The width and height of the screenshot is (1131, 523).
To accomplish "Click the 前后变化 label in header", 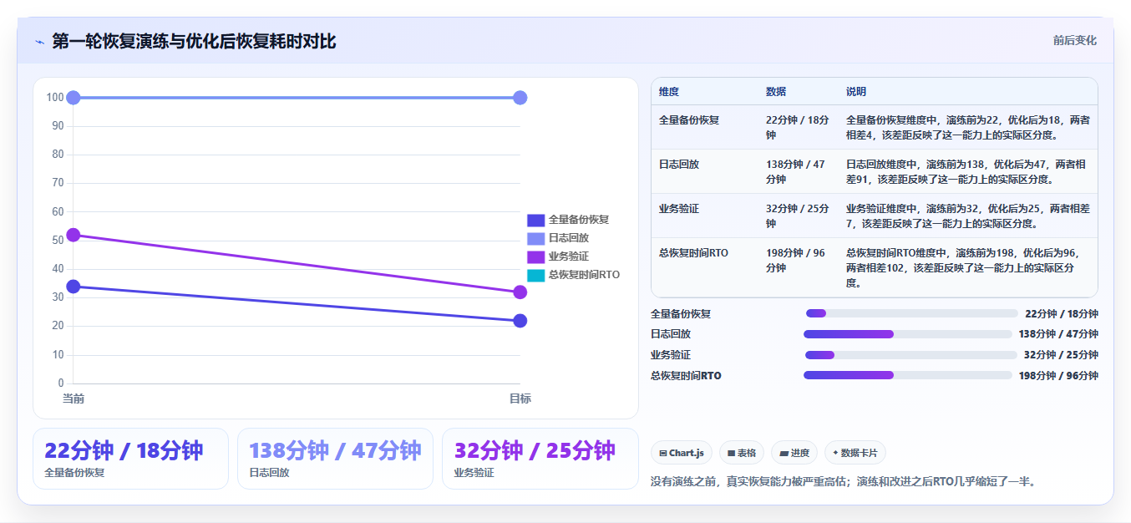I will (1074, 40).
